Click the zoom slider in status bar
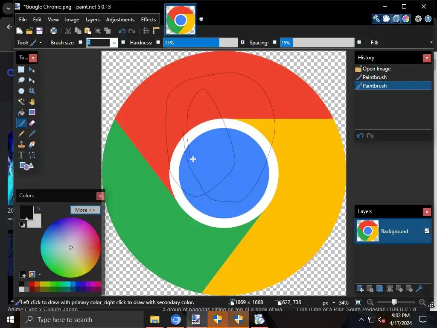Image resolution: width=437 pixels, height=328 pixels. (x=396, y=302)
